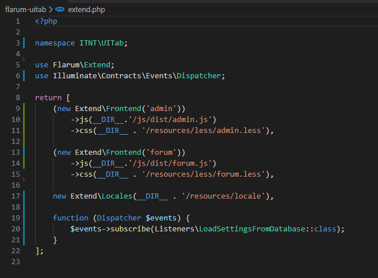The width and height of the screenshot is (378, 278).
Task: Click '__DIR__' constant on line 17
Action: coord(152,196)
